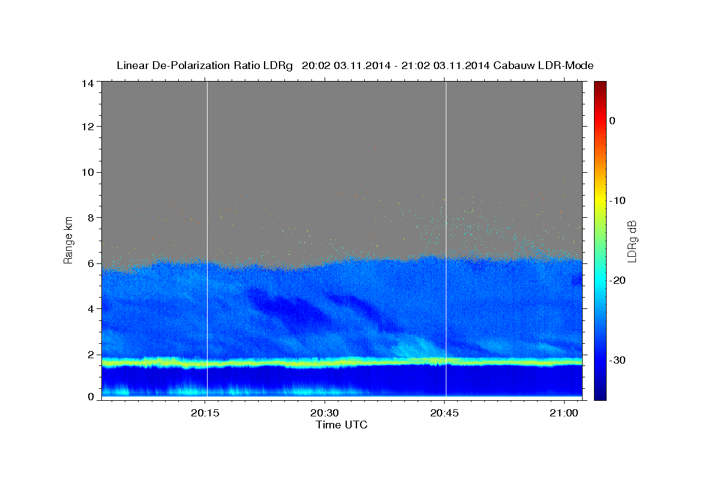Image resolution: width=720 pixels, height=480 pixels.
Task: Click the Range km axis title
Action: click(x=68, y=240)
